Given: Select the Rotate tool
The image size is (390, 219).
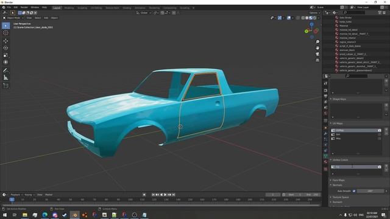Looking at the screenshot, I should coord(5,48).
